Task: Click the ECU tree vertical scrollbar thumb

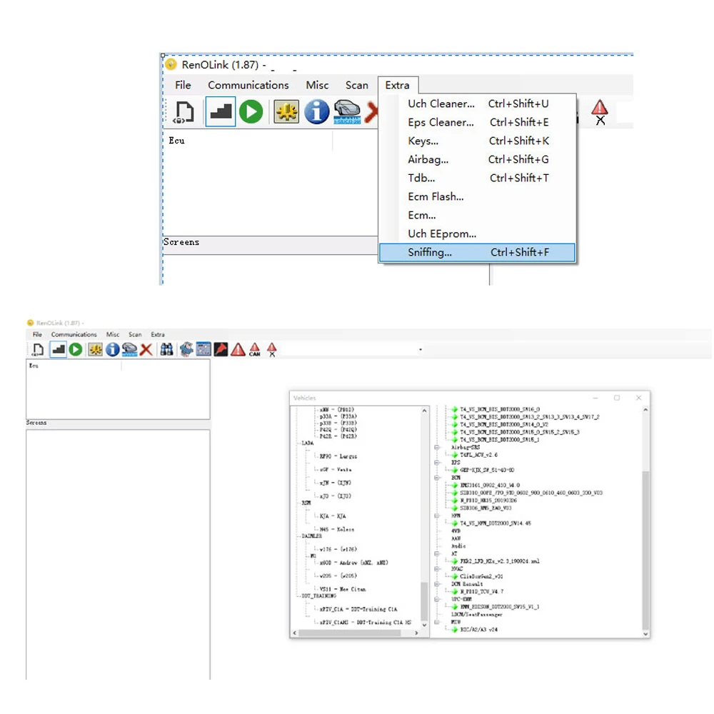Action: pyautogui.click(x=645, y=550)
